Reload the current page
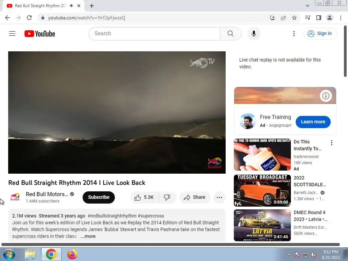 [x=29, y=18]
